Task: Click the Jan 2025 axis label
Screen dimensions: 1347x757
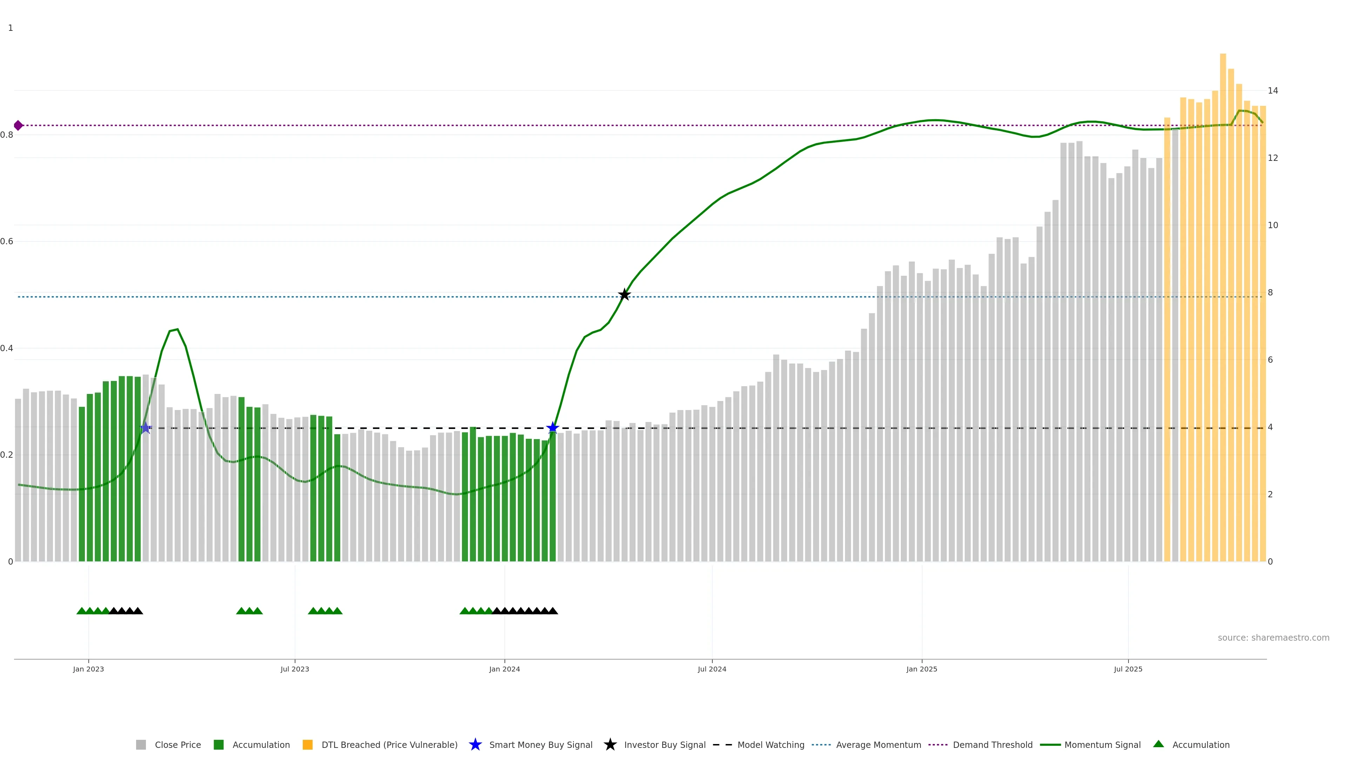Action: 922,669
